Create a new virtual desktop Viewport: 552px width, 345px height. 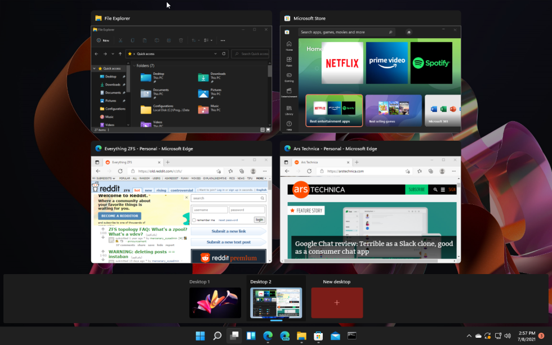pyautogui.click(x=337, y=302)
